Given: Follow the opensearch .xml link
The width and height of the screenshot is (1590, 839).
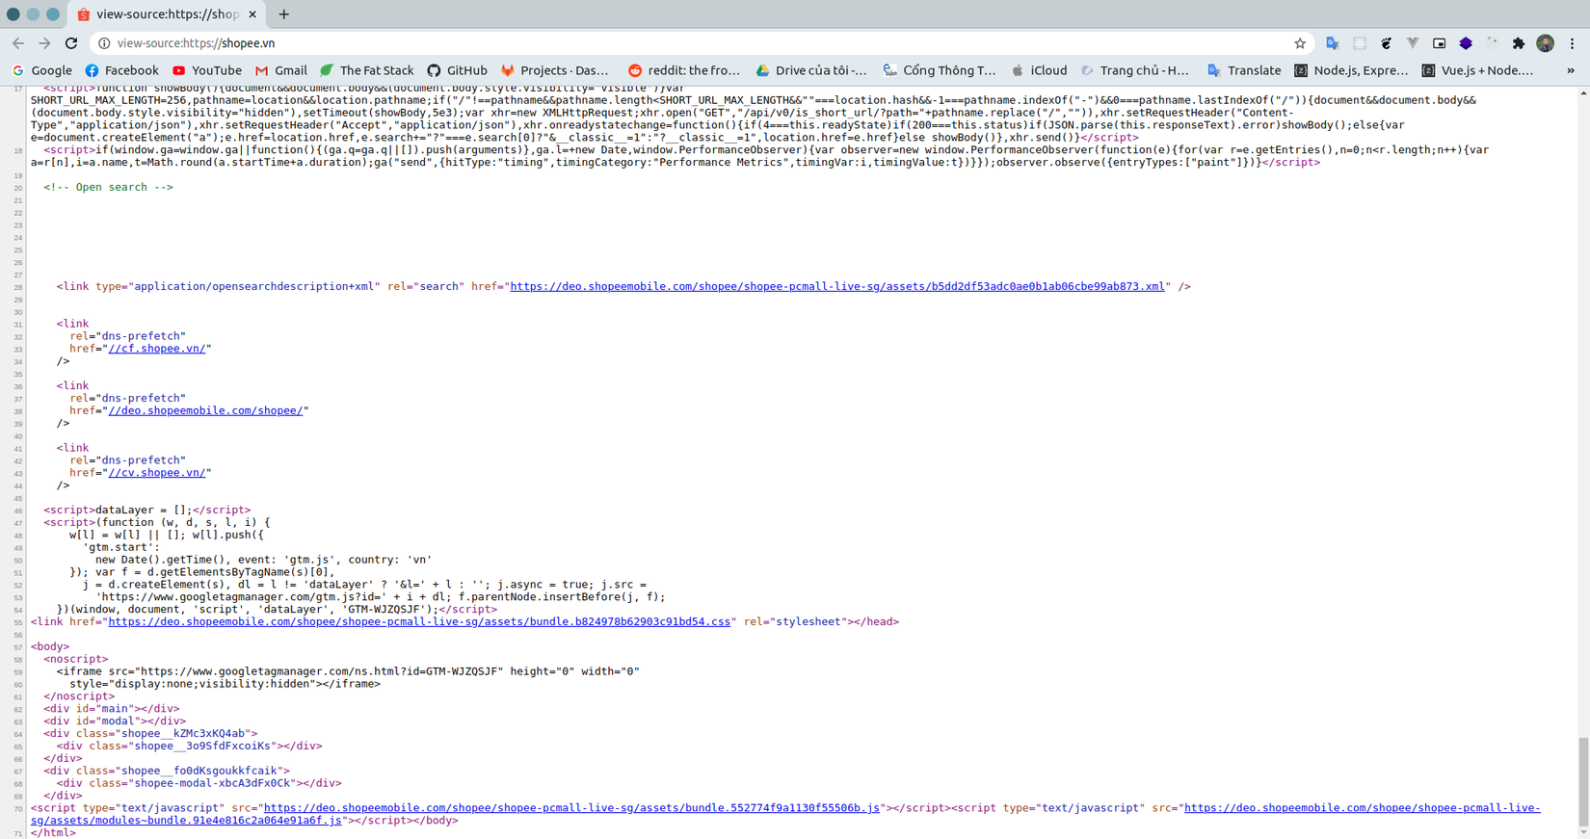Looking at the screenshot, I should tap(837, 287).
